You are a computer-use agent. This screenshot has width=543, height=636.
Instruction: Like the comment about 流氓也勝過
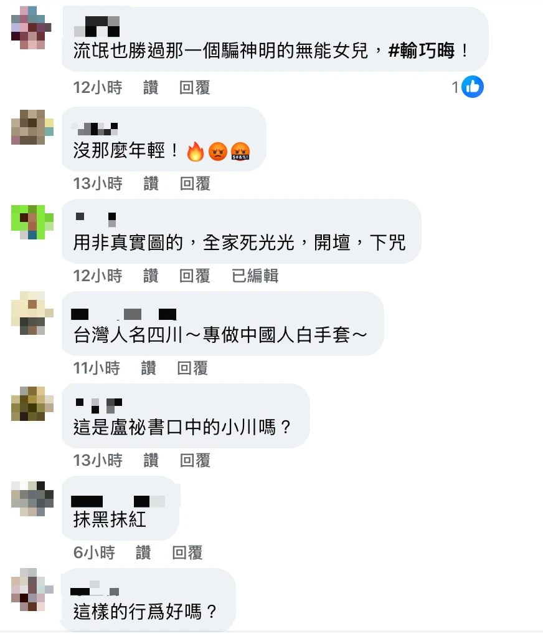[x=151, y=88]
